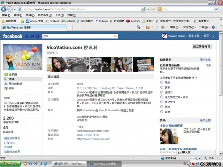Click the Facebook notifications globe icon
Screen dimensions: 223x167
[38, 36]
